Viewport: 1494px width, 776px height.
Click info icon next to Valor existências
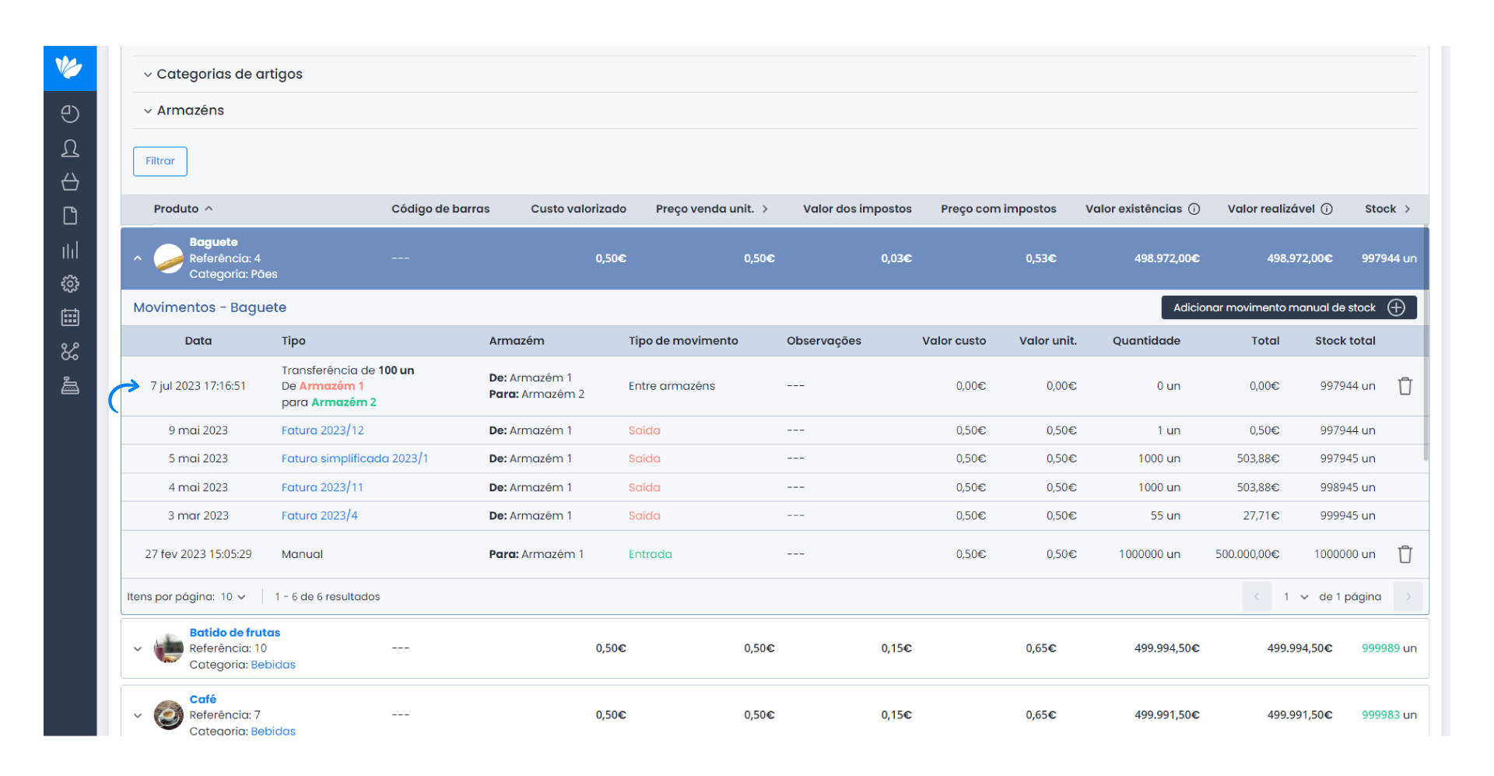click(1194, 209)
